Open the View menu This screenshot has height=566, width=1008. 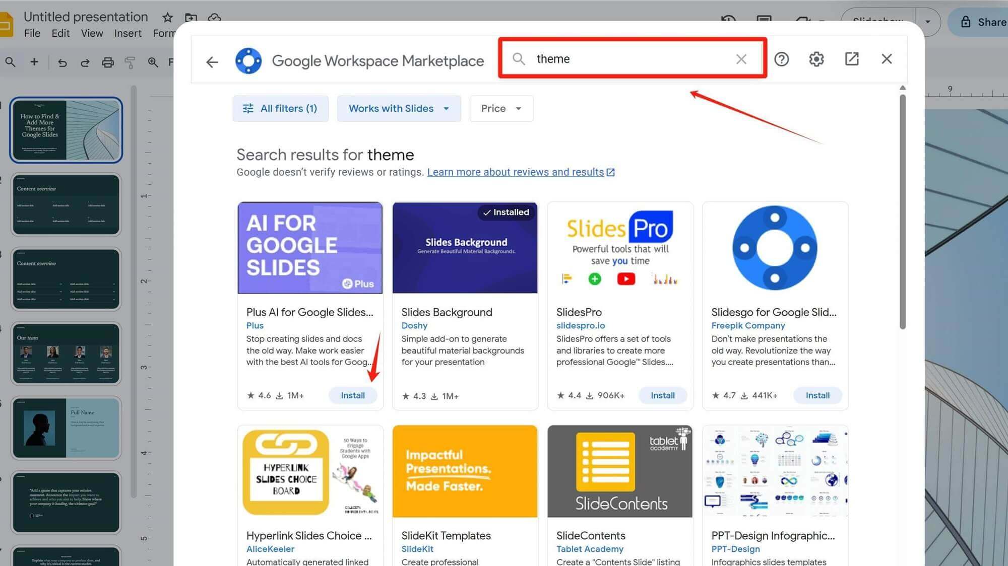[92, 33]
